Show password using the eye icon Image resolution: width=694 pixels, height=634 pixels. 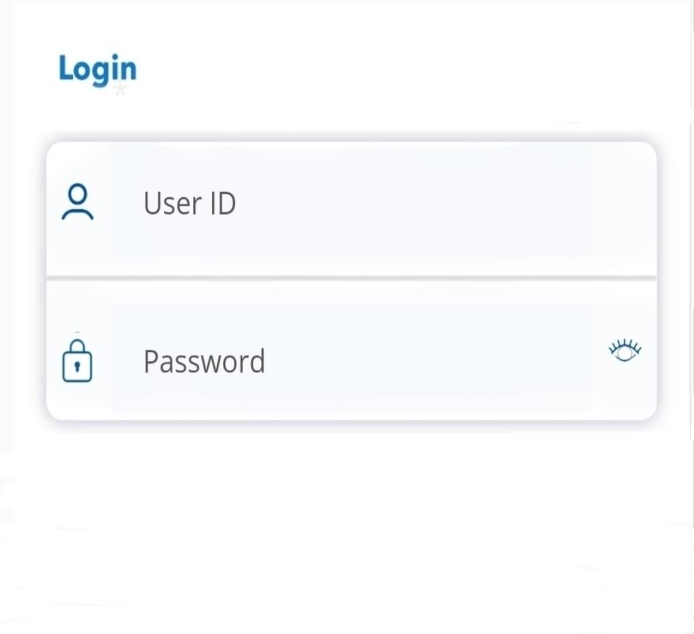pyautogui.click(x=625, y=351)
